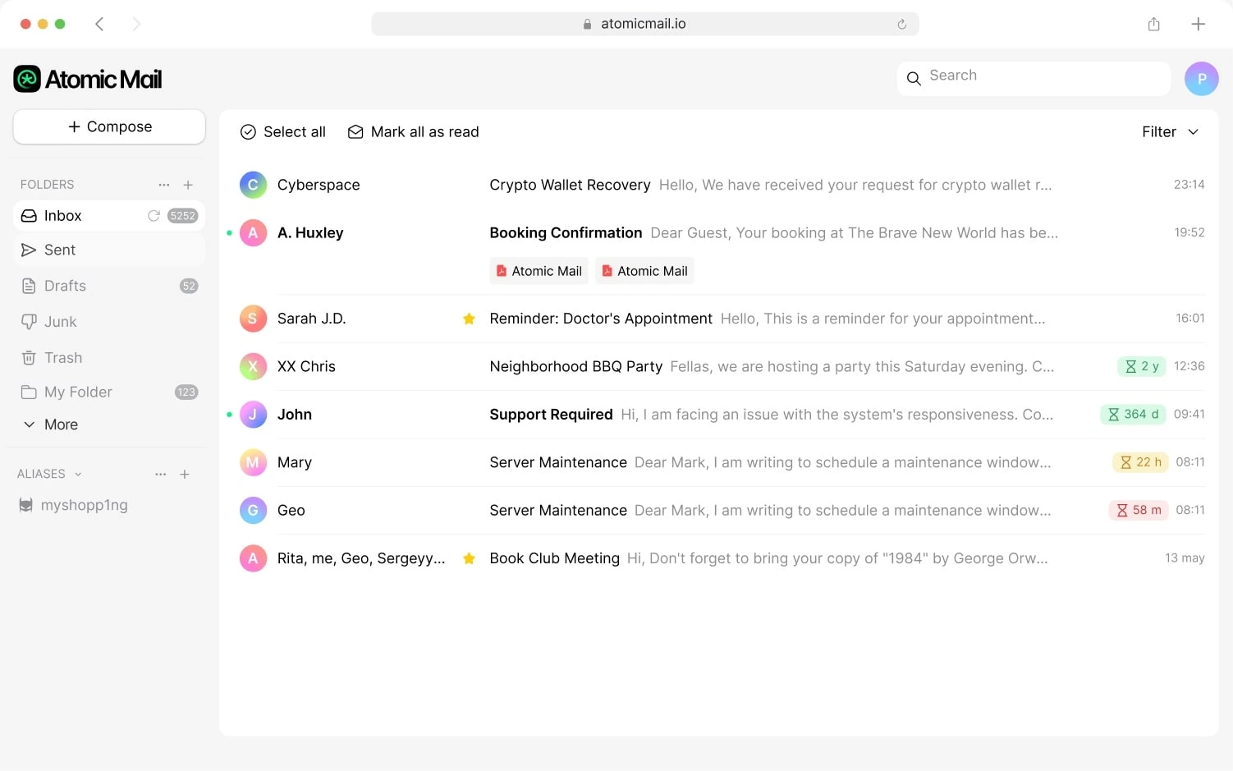Open a new browser tab

(1198, 24)
